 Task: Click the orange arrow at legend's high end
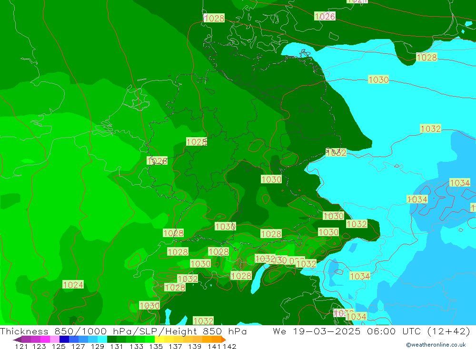[x=224, y=339]
